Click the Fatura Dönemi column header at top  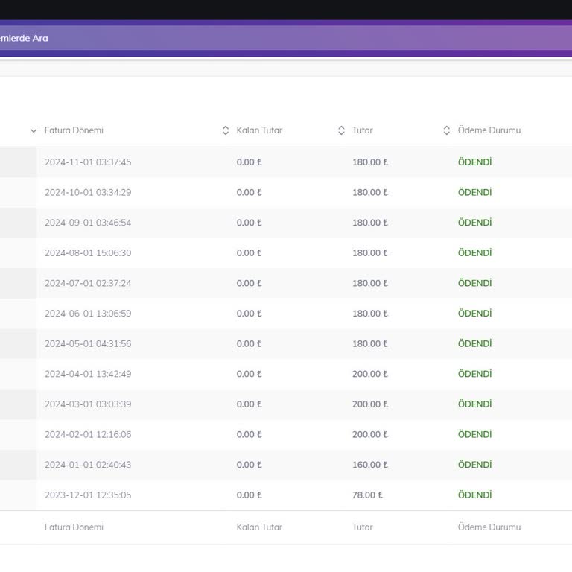(74, 130)
